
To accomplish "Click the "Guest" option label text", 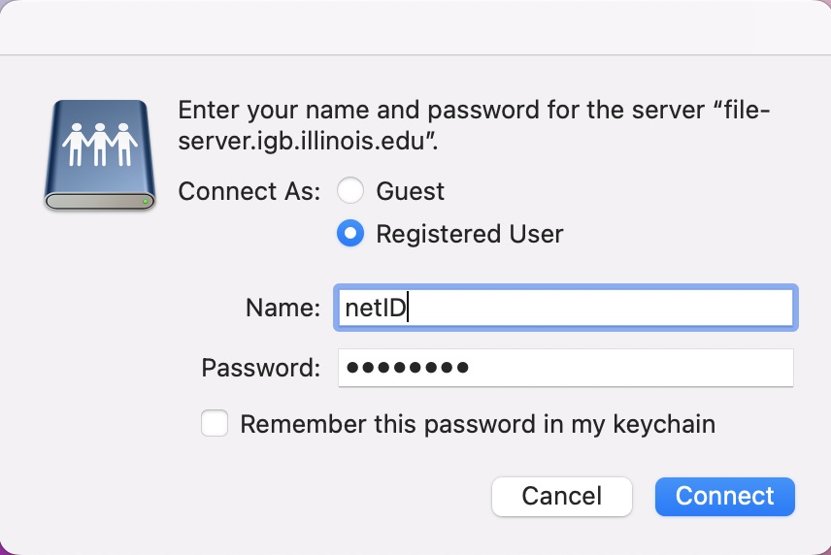I will coord(410,191).
